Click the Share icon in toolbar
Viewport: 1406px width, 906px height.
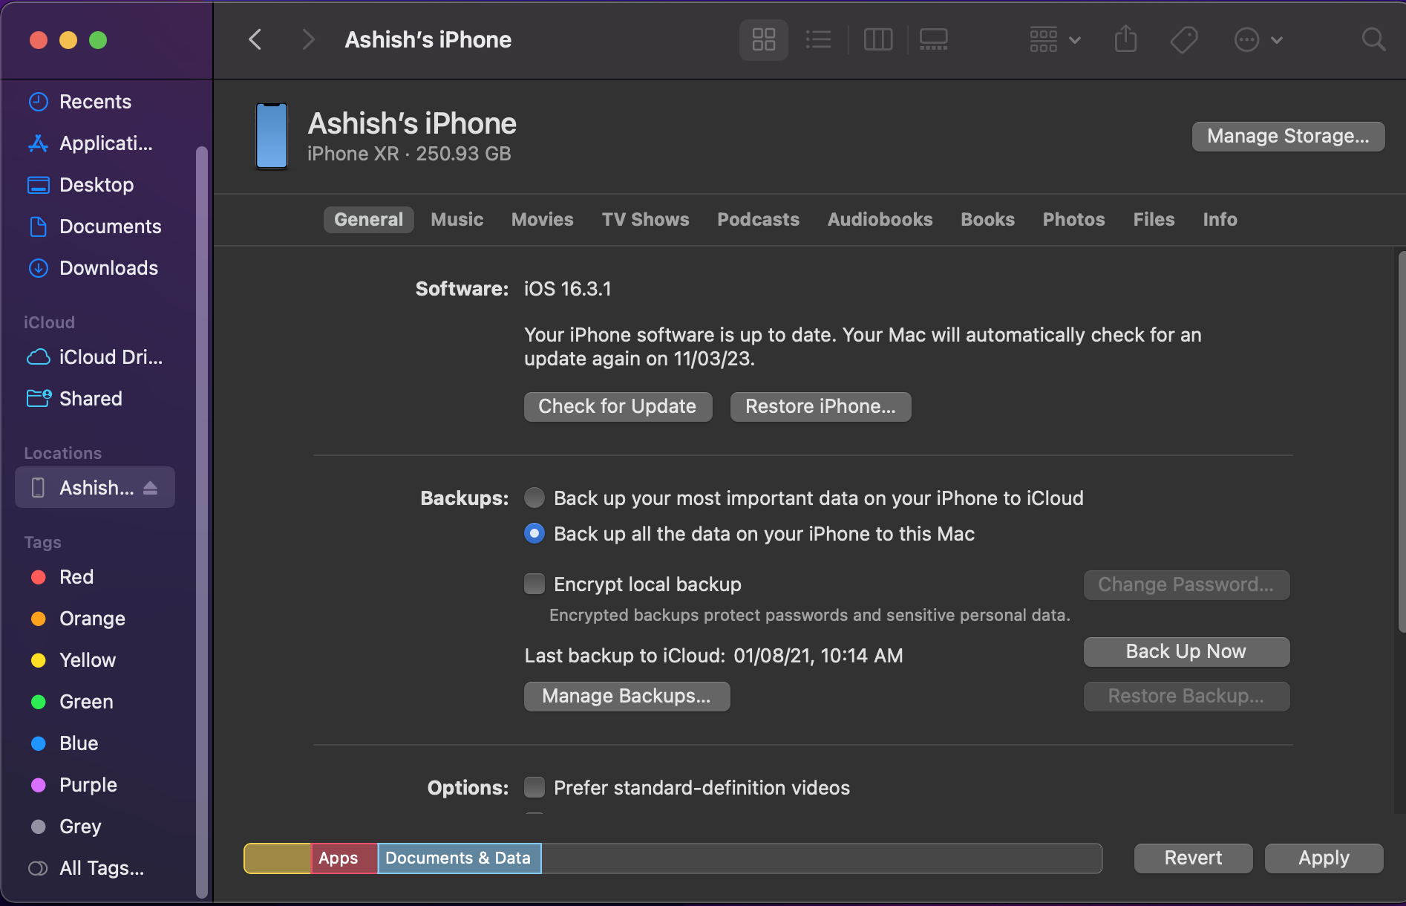click(x=1125, y=39)
